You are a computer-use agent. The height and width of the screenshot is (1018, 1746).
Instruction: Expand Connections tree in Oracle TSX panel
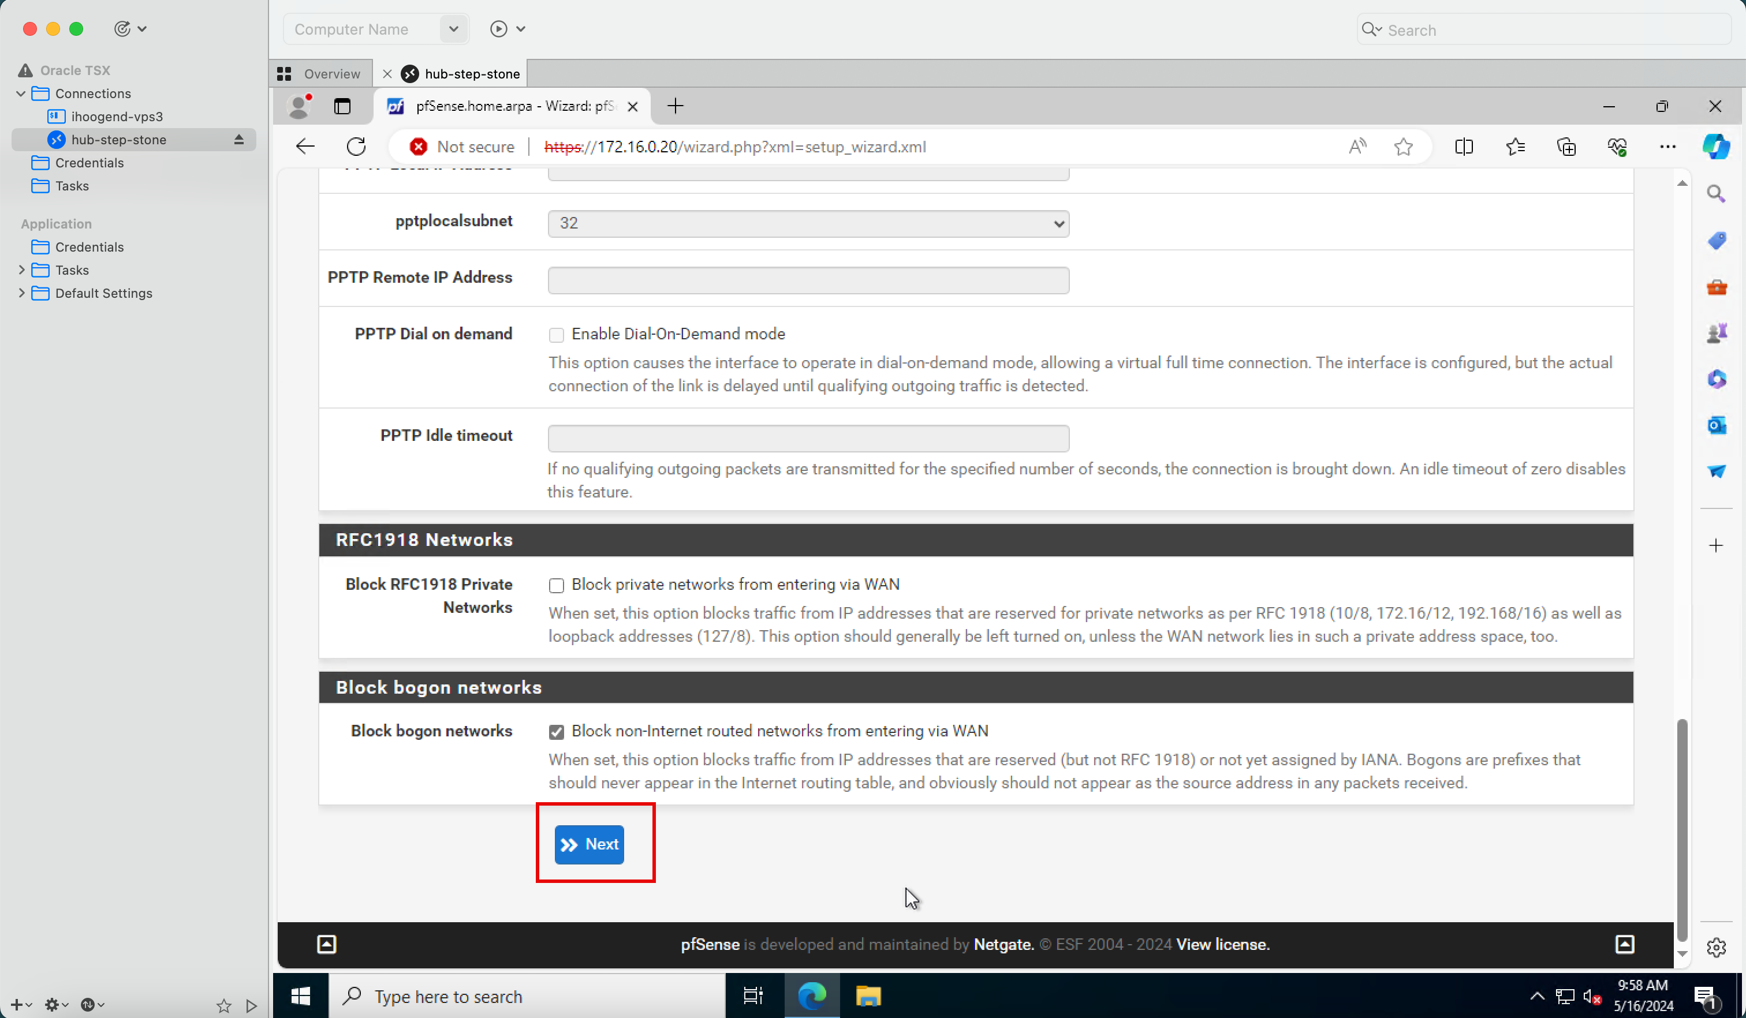tap(23, 93)
